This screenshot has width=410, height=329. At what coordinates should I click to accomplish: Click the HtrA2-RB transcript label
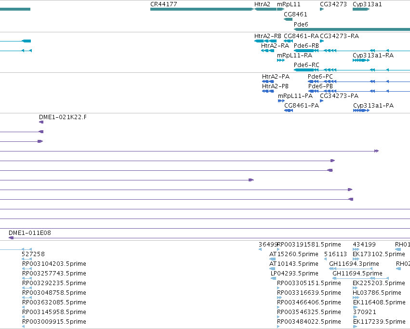click(268, 36)
